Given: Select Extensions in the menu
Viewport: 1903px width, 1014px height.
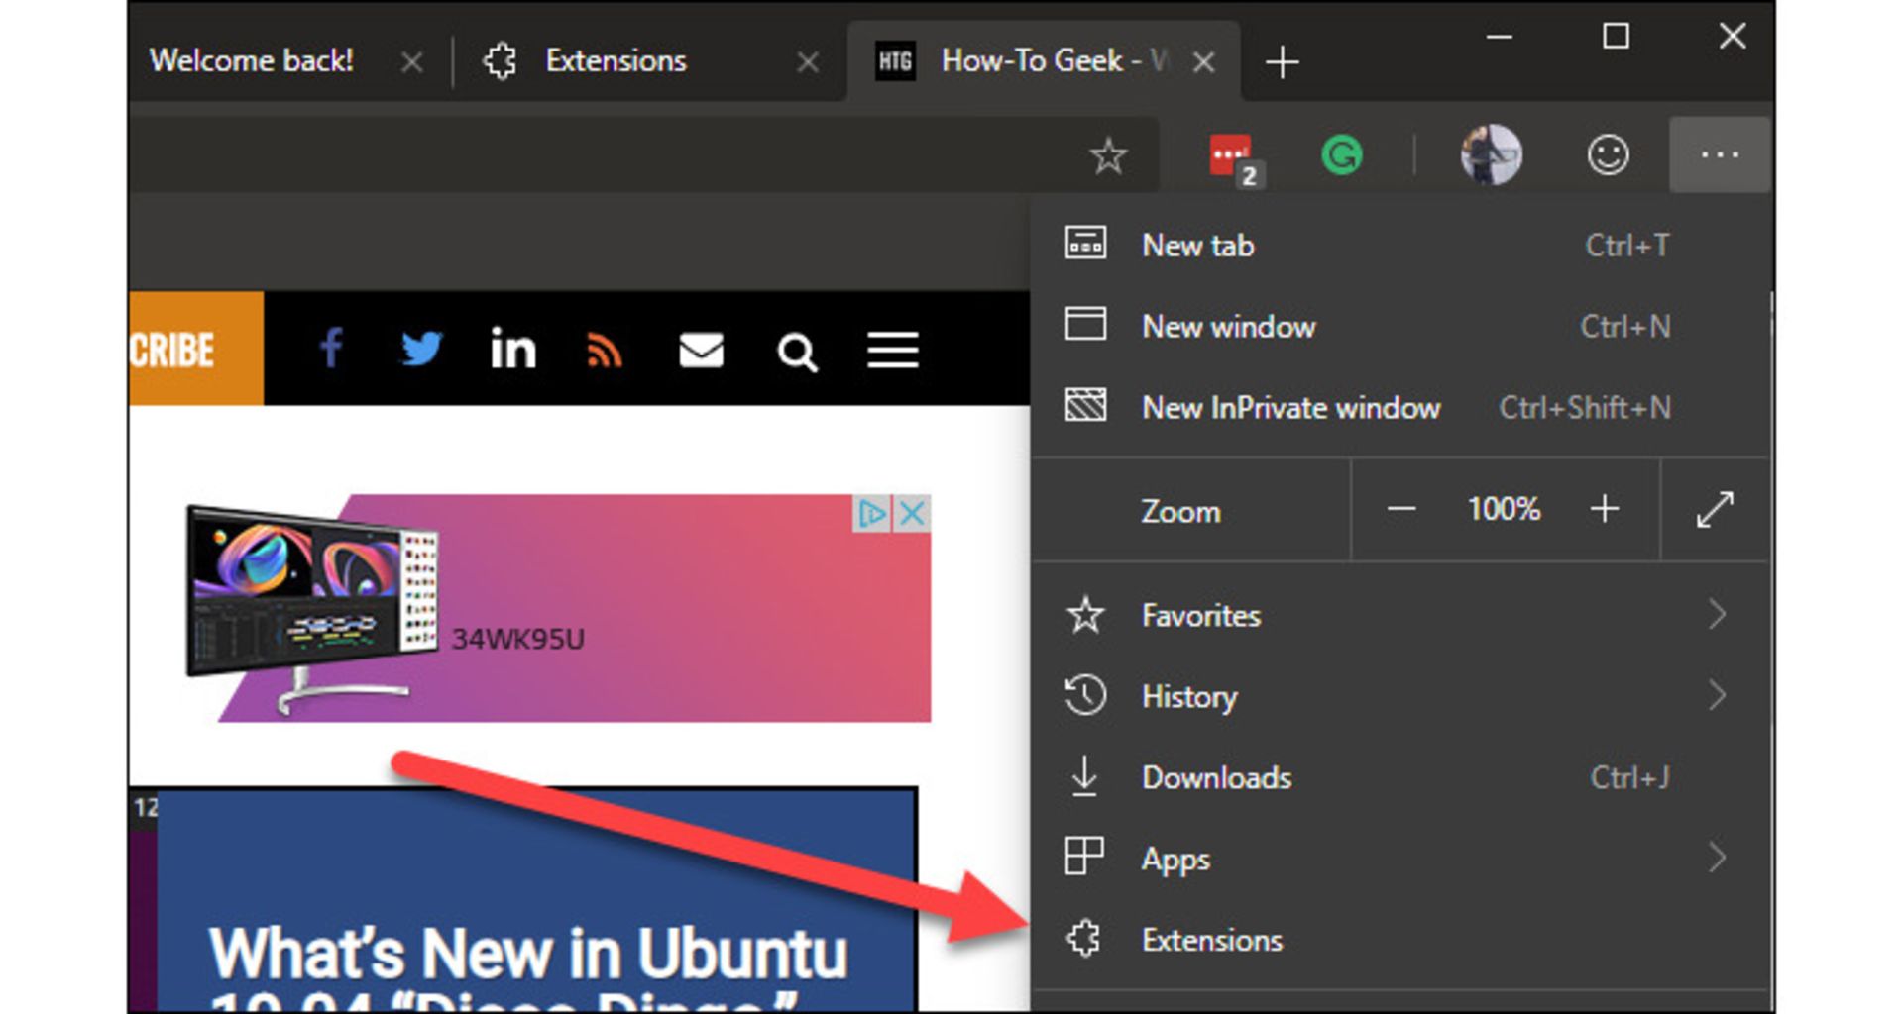Looking at the screenshot, I should click(x=1399, y=939).
